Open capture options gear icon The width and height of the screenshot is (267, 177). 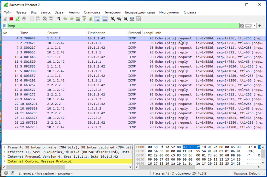point(24,19)
